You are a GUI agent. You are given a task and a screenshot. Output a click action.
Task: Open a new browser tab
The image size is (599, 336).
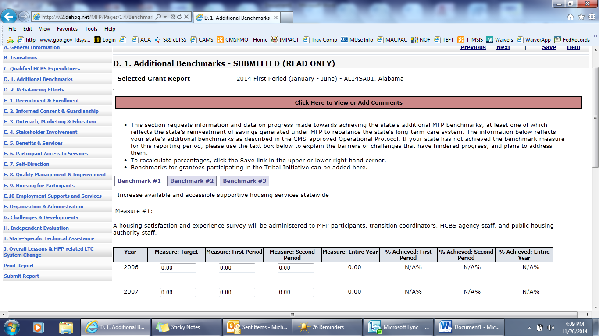click(287, 17)
